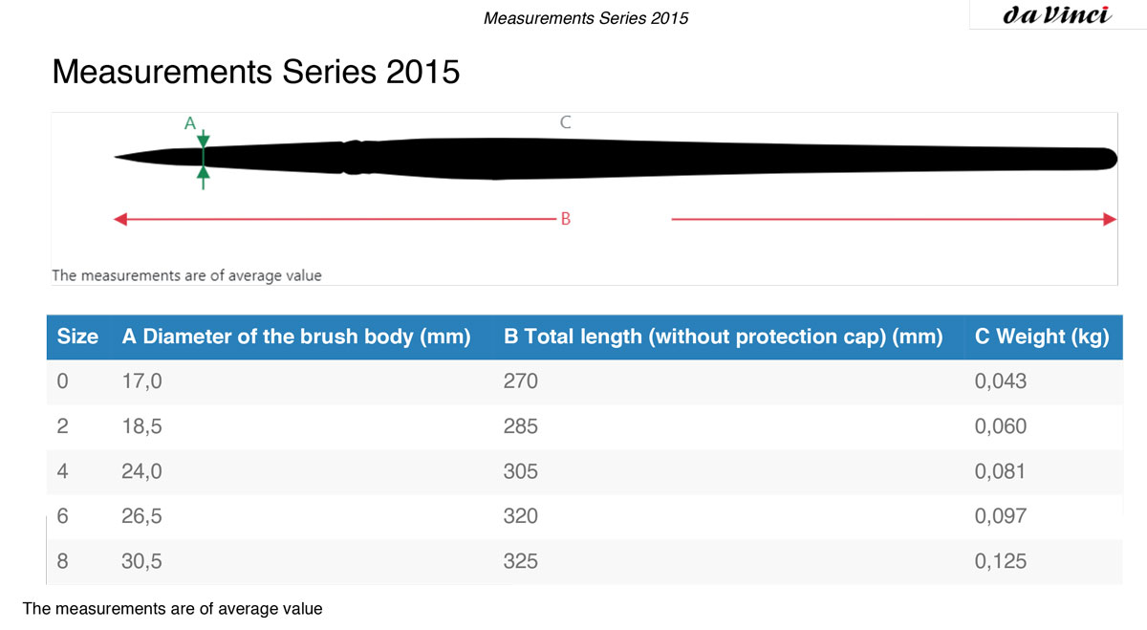
Task: Click the 0,081 weight cell
Action: (1001, 471)
